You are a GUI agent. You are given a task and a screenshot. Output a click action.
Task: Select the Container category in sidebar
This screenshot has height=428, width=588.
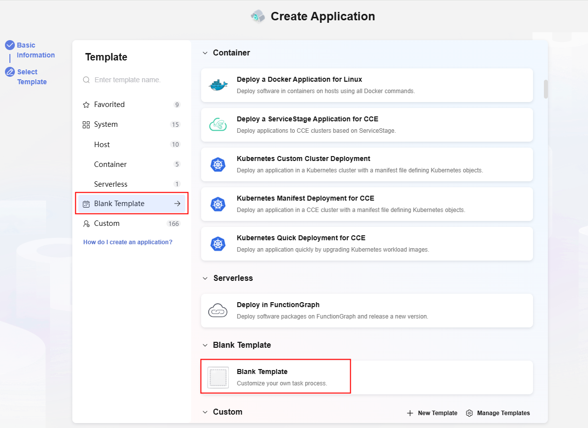(132, 164)
